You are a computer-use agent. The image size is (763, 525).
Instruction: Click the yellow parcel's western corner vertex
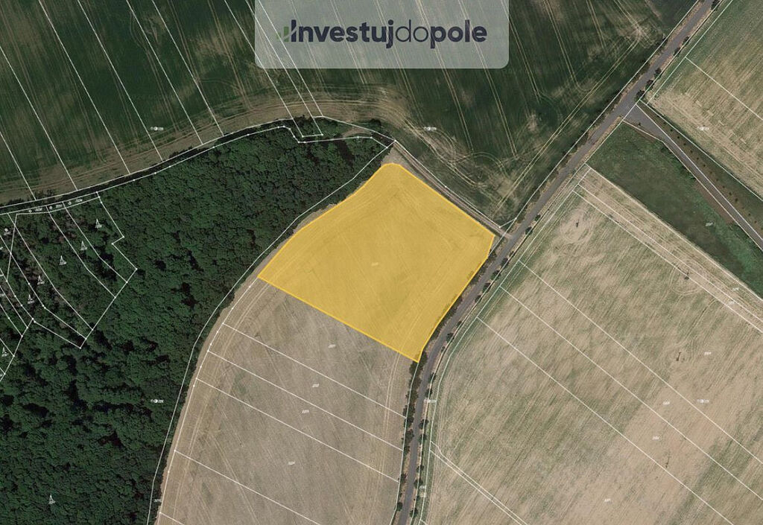[x=259, y=278]
